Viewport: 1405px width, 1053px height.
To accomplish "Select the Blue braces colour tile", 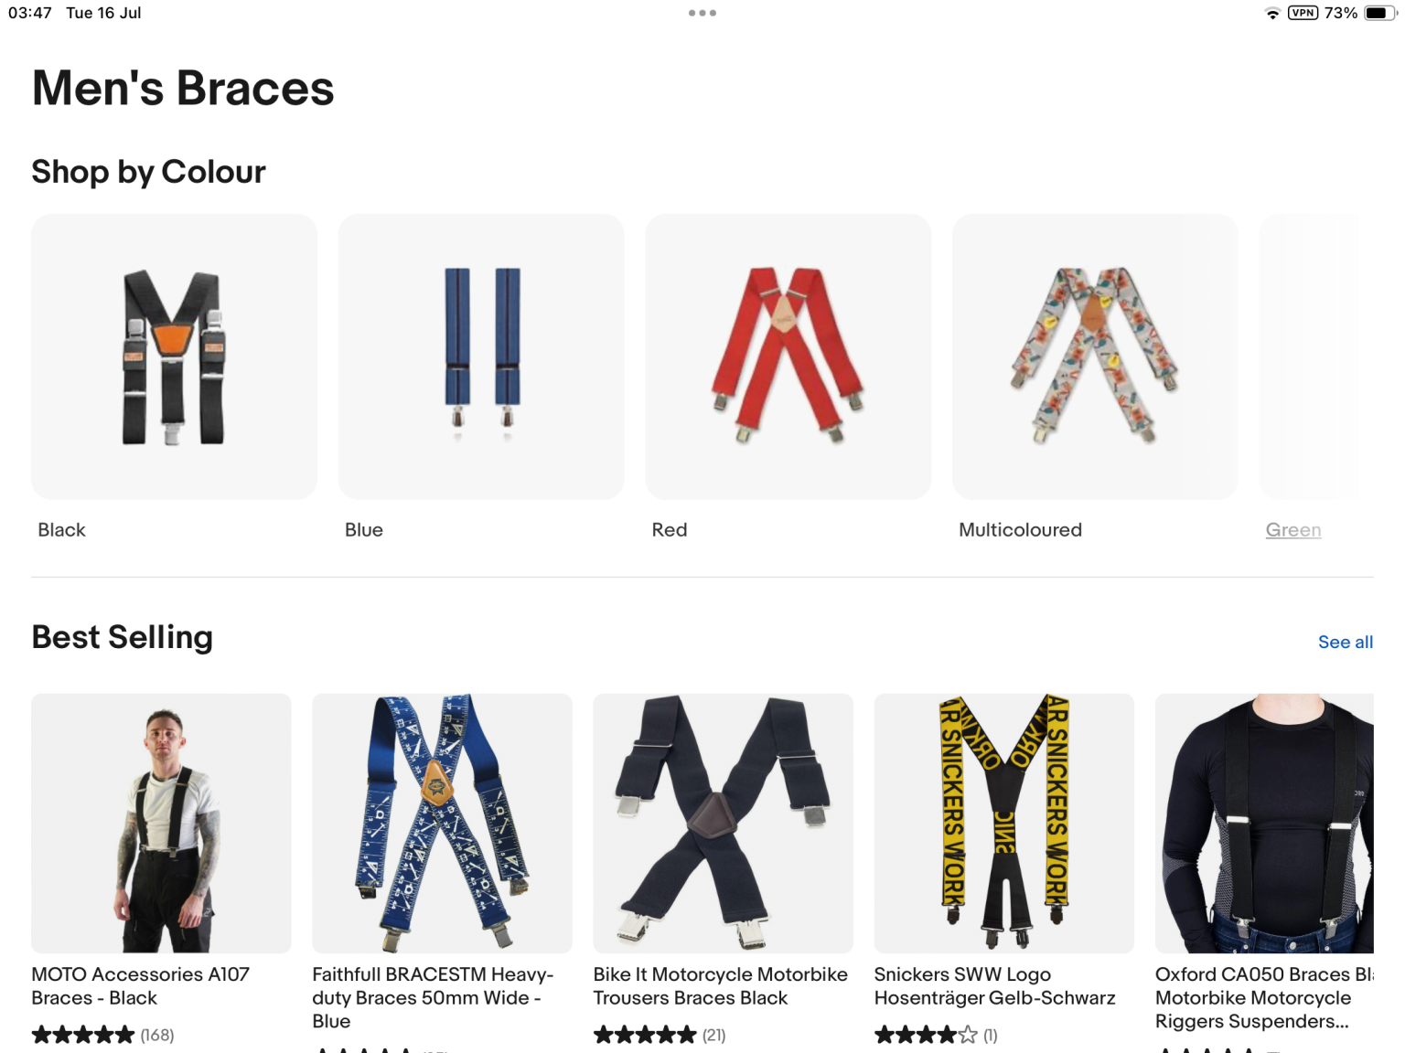I will 481,356.
